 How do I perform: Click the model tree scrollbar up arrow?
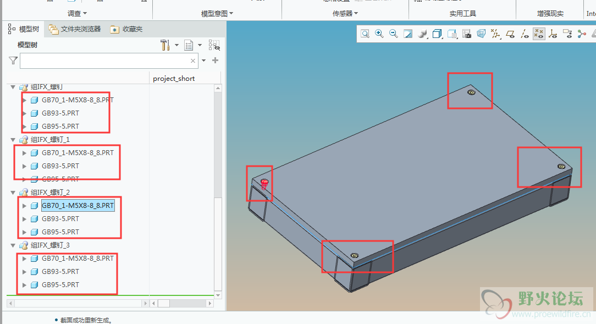point(218,88)
